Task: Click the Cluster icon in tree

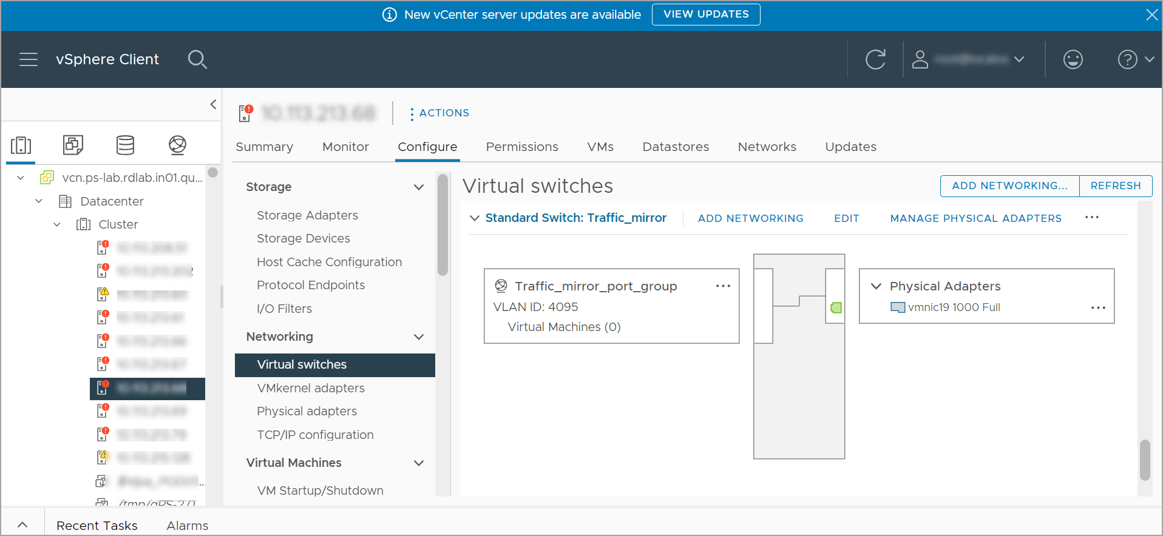Action: pyautogui.click(x=83, y=224)
